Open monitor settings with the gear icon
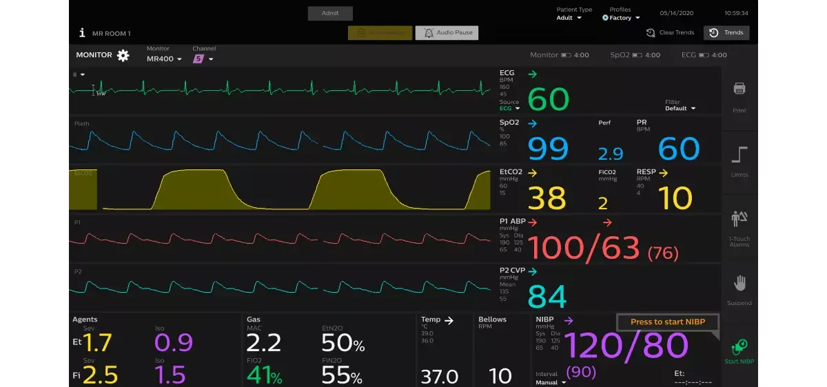The image size is (827, 387). pyautogui.click(x=123, y=56)
